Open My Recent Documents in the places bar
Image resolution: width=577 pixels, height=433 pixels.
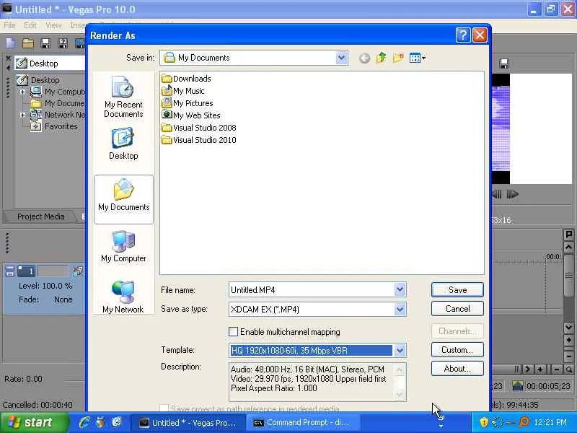pos(123,97)
